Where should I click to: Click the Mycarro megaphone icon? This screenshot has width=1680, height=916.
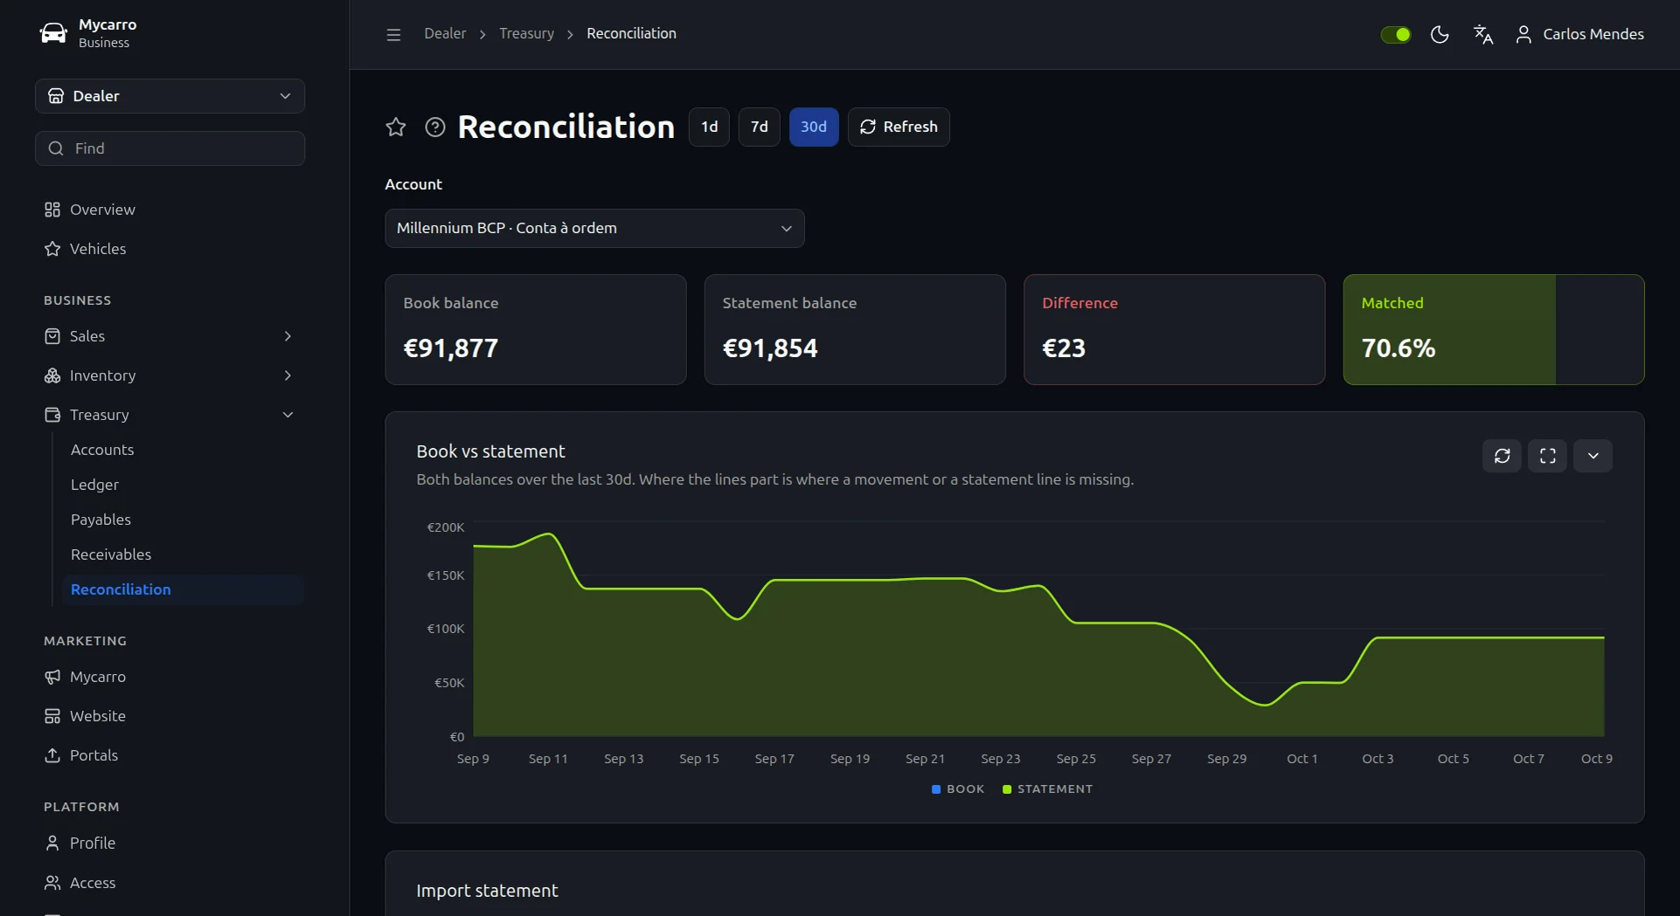(52, 677)
